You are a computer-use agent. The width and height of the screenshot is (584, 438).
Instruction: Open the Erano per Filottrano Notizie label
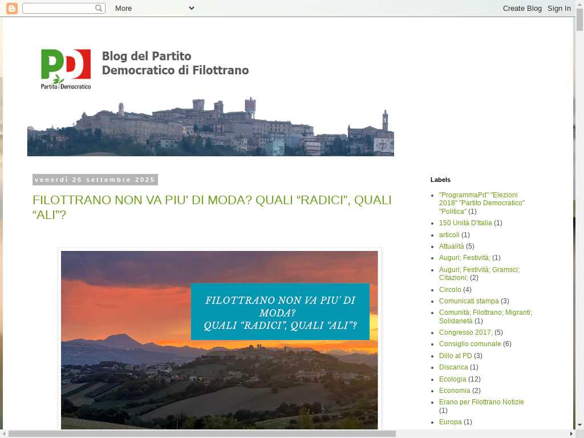pos(481,402)
